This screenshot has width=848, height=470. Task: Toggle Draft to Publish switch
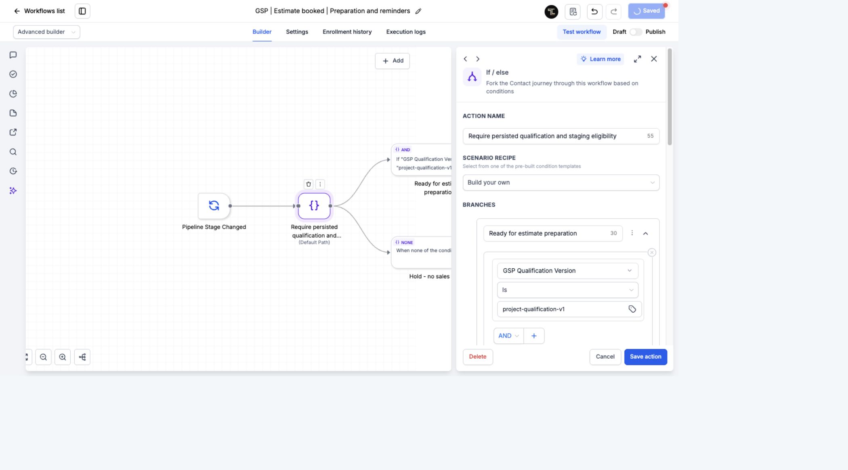click(x=636, y=32)
